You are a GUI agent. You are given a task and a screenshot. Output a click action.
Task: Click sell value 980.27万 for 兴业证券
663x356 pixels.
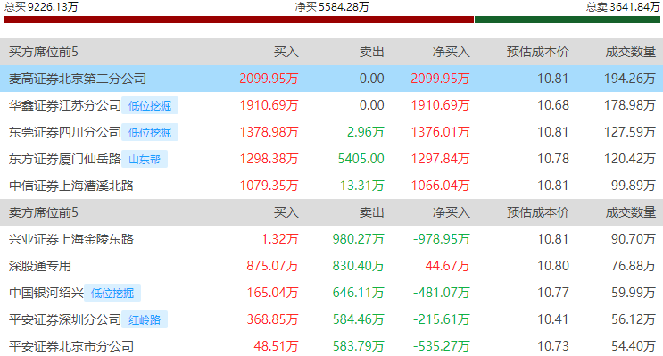tap(358, 239)
